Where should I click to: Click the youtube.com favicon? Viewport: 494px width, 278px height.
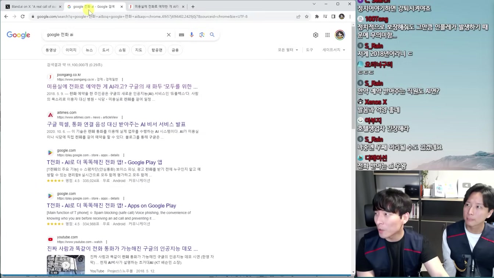[x=50, y=239]
